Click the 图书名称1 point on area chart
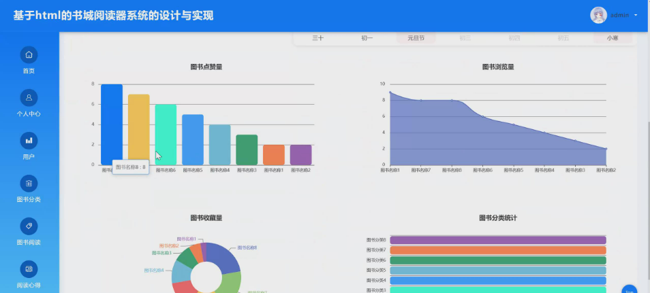This screenshot has height=293, width=650. [x=390, y=92]
